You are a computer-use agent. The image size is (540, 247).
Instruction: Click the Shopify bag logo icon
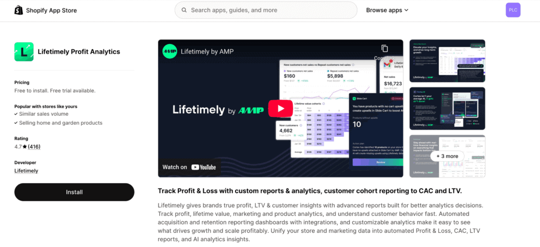pyautogui.click(x=18, y=11)
